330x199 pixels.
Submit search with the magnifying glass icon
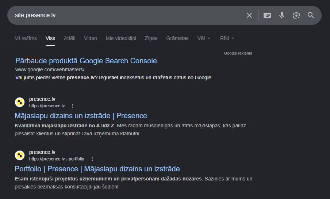tap(311, 15)
